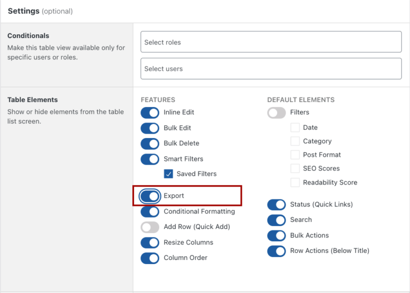The image size is (410, 293).
Task: Open the Select roles field
Action: 271,42
